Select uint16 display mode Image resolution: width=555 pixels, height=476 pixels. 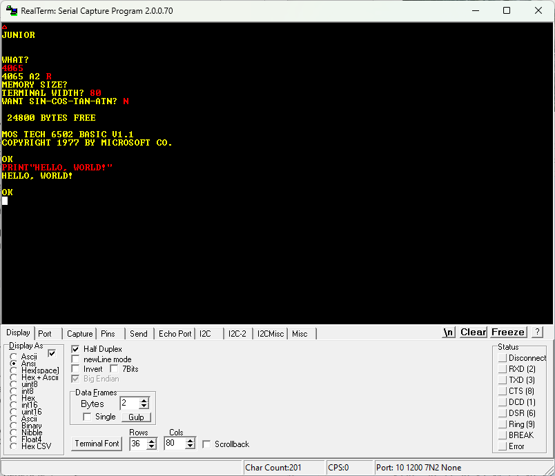(x=13, y=412)
